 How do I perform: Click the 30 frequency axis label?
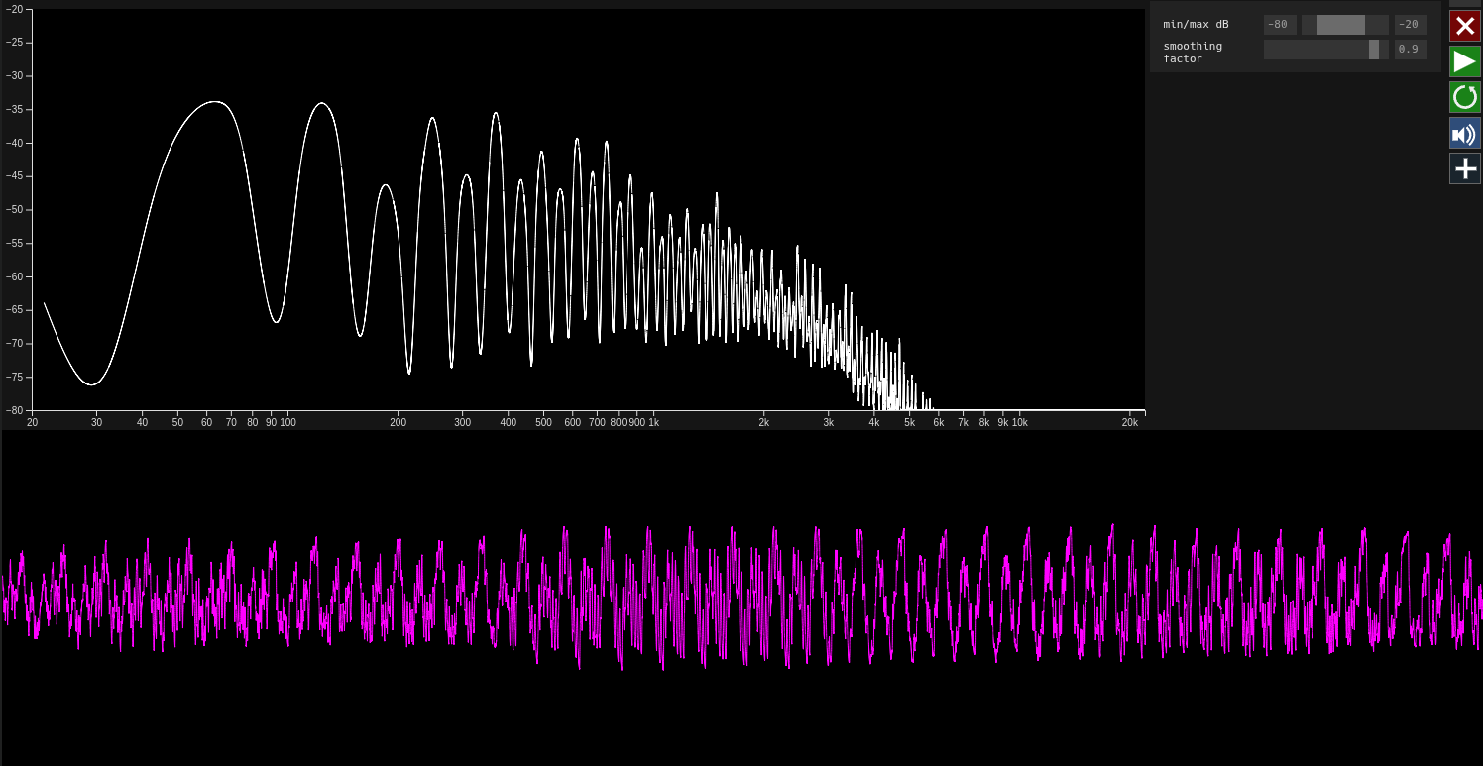pos(96,423)
